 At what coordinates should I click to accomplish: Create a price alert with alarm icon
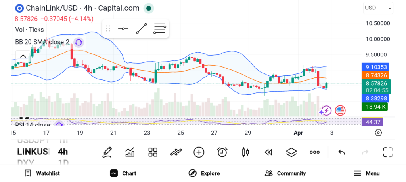tap(222, 152)
